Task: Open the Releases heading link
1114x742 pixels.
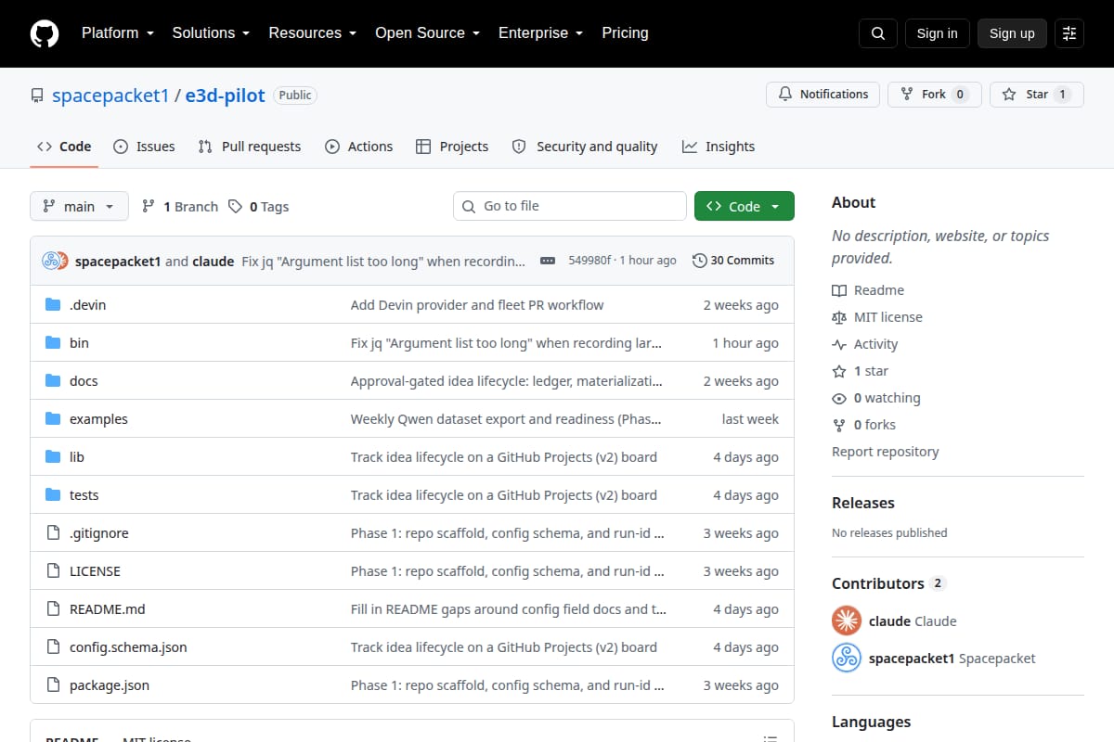Action: coord(863,503)
